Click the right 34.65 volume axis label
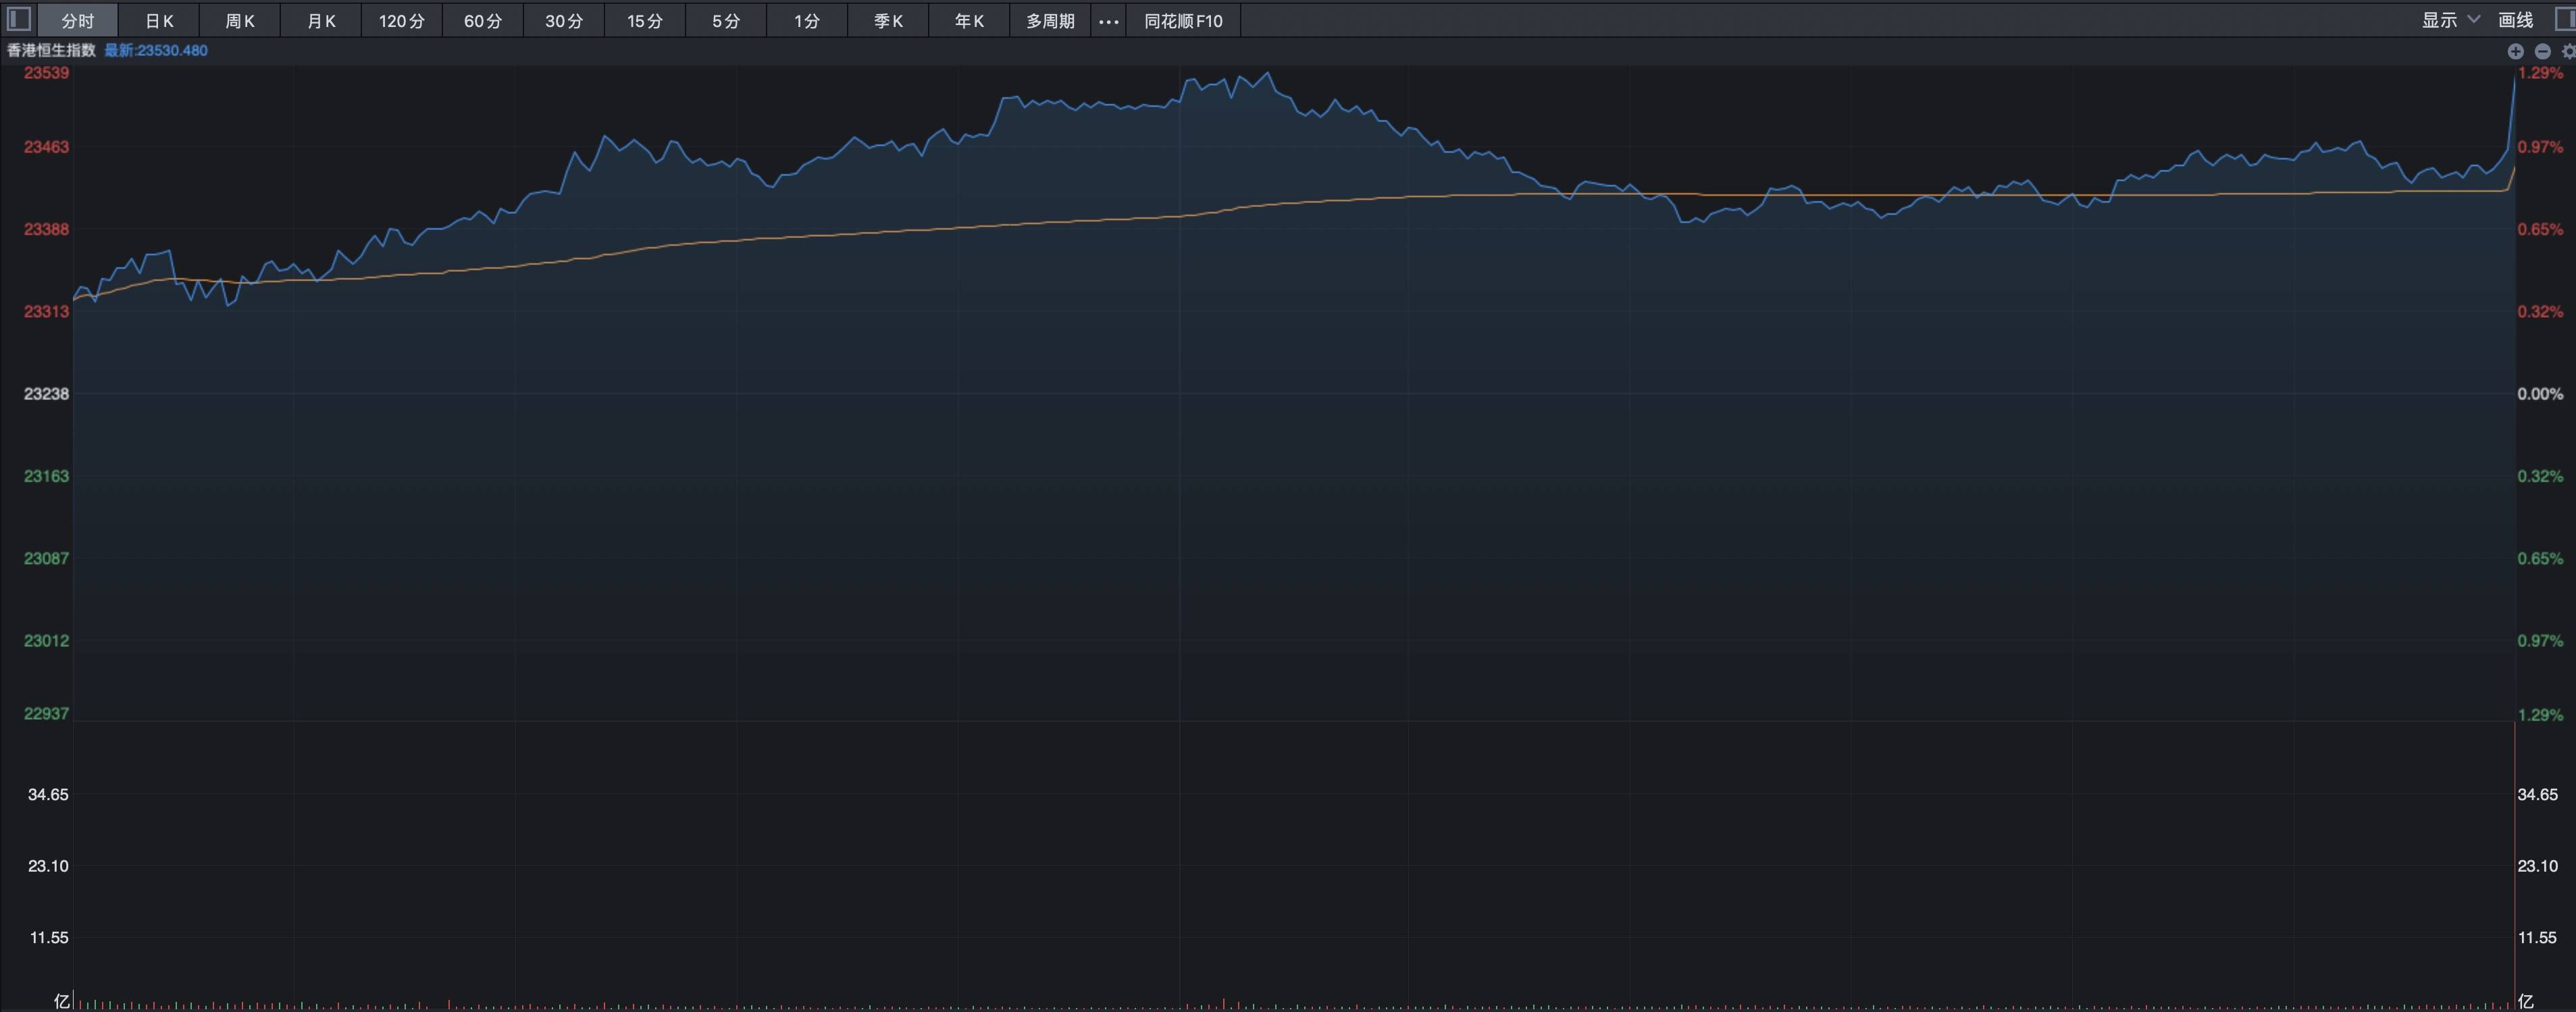This screenshot has width=2576, height=1012. [x=2537, y=794]
